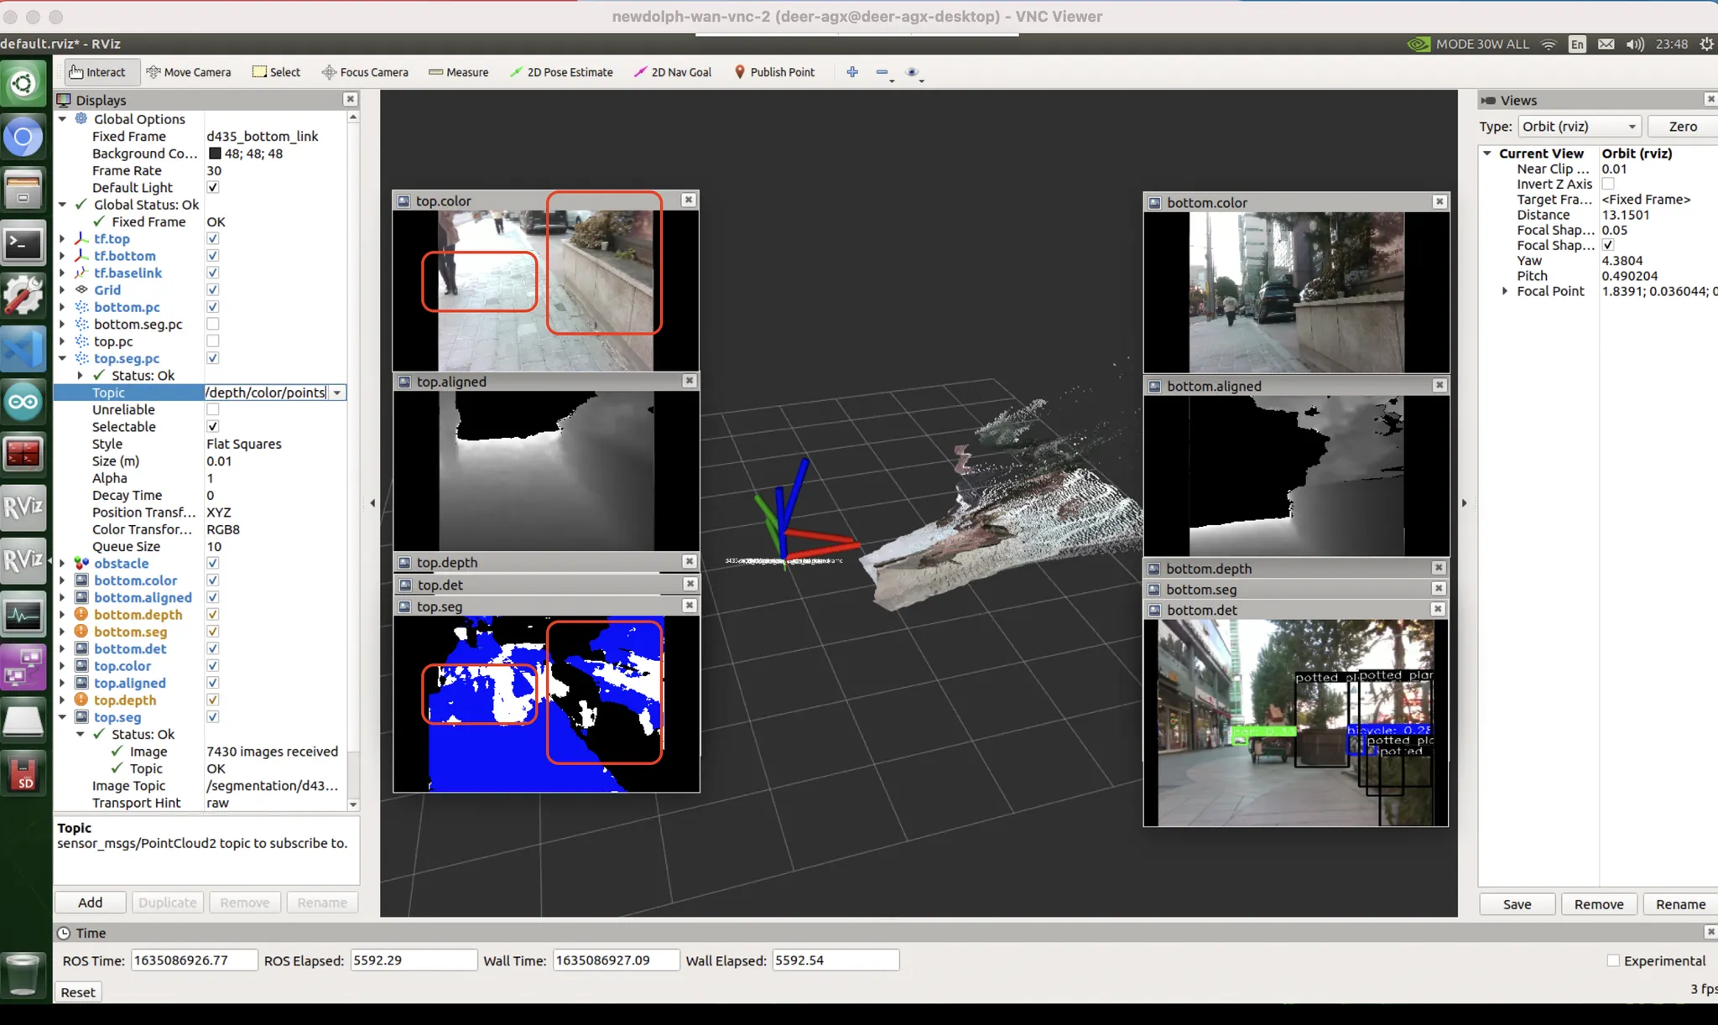Pick the 2D Nav Goal tool
Image resolution: width=1718 pixels, height=1025 pixels.
pyautogui.click(x=673, y=72)
